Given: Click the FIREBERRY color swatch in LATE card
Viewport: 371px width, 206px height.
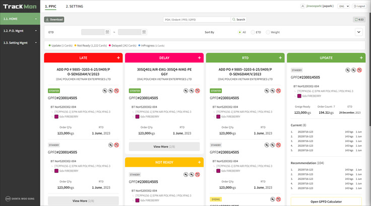Looking at the screenshot, I should (x=57, y=116).
